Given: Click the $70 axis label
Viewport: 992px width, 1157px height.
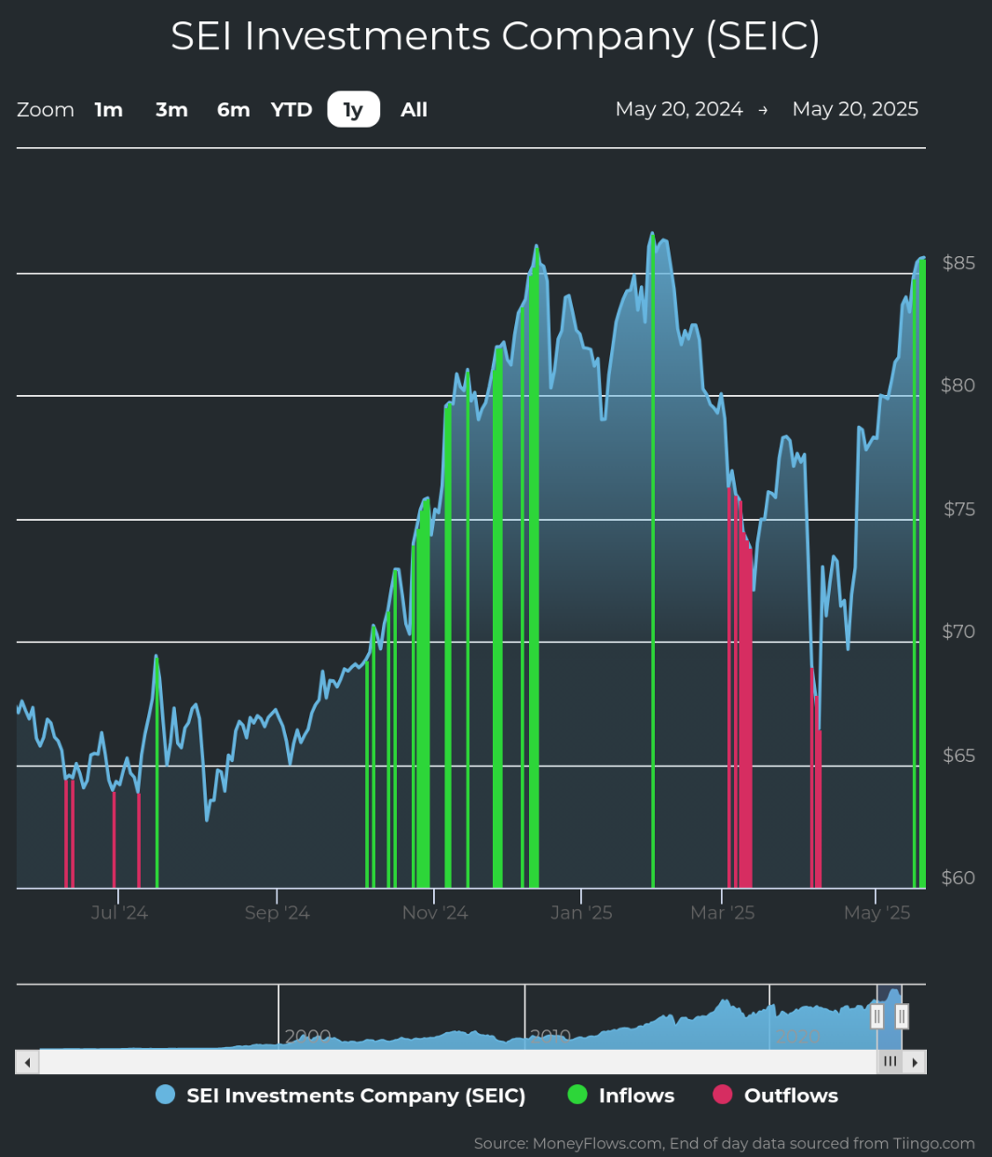Looking at the screenshot, I should 958,632.
